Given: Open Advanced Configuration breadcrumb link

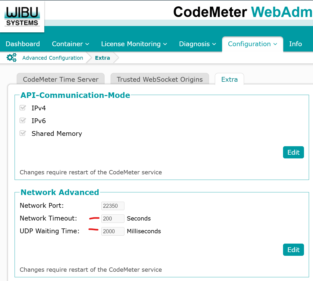Looking at the screenshot, I should [x=53, y=58].
